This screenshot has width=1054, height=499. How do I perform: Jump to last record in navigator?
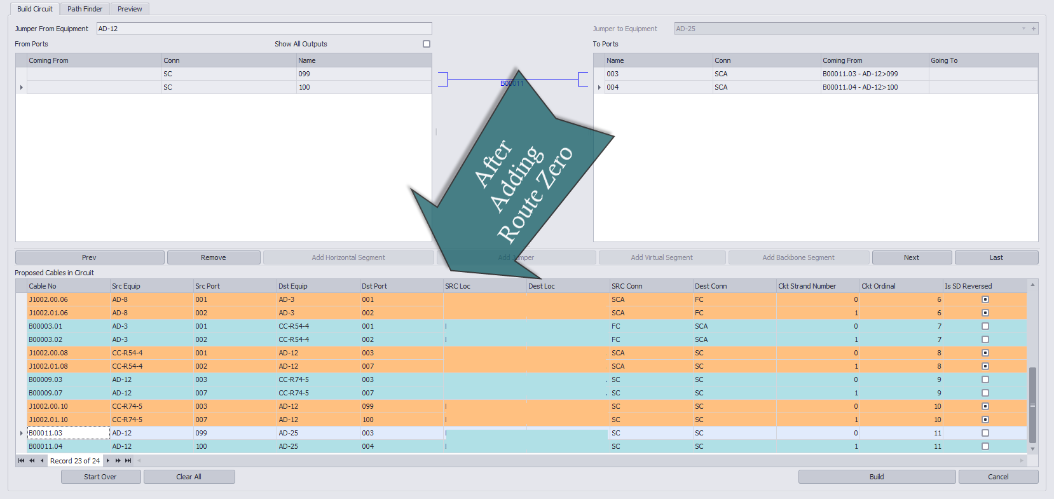click(128, 461)
